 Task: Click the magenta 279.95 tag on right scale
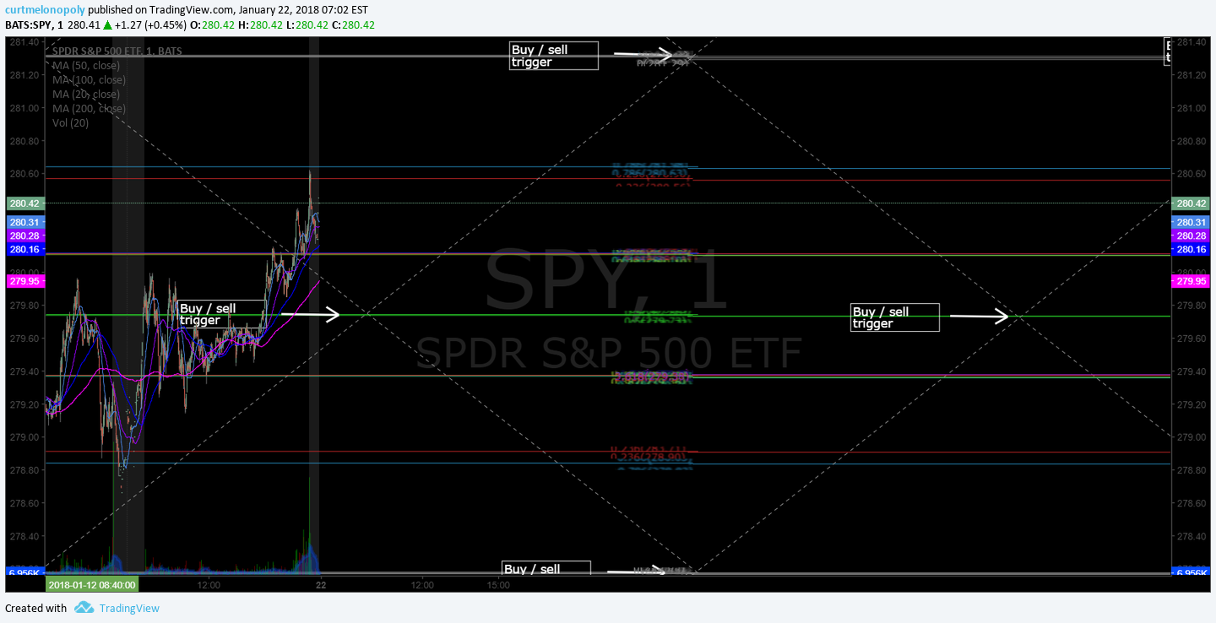point(1192,281)
